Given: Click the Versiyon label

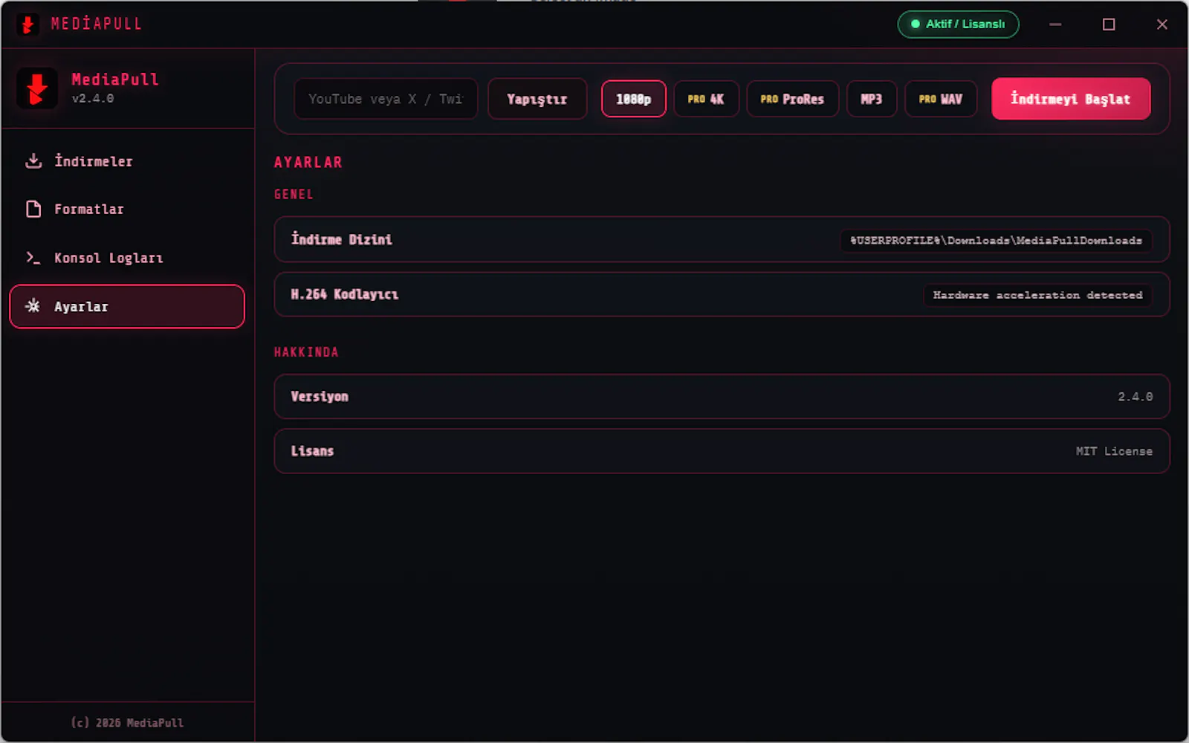Looking at the screenshot, I should tap(320, 397).
